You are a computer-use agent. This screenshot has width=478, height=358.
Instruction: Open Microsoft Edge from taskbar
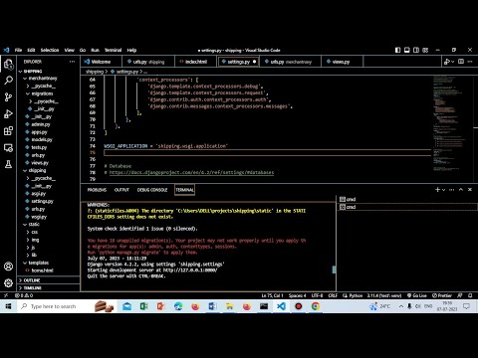pyautogui.click(x=178, y=306)
